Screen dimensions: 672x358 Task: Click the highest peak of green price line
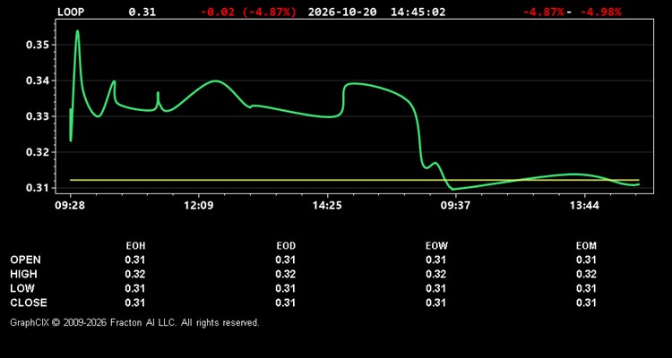pyautogui.click(x=78, y=30)
